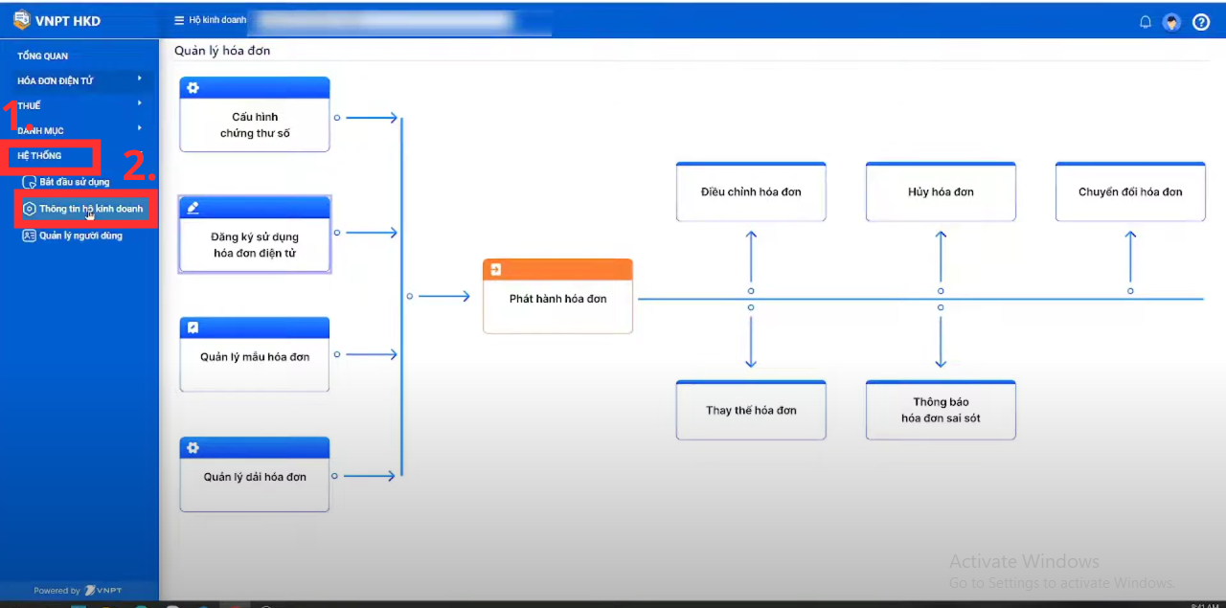Viewport: 1226px width, 608px height.
Task: Click gear icon on Cấu hình chứng thư số card
Action: coord(193,88)
